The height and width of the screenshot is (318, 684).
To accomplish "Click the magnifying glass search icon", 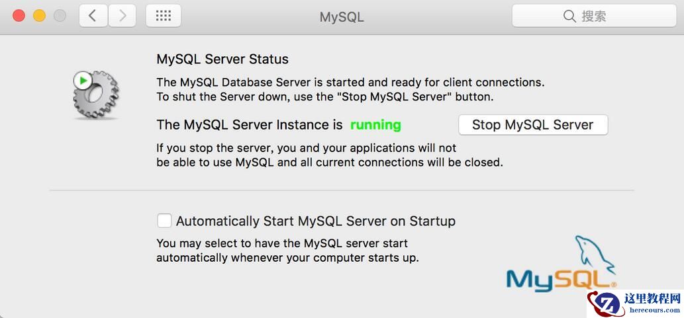I will 569,16.
